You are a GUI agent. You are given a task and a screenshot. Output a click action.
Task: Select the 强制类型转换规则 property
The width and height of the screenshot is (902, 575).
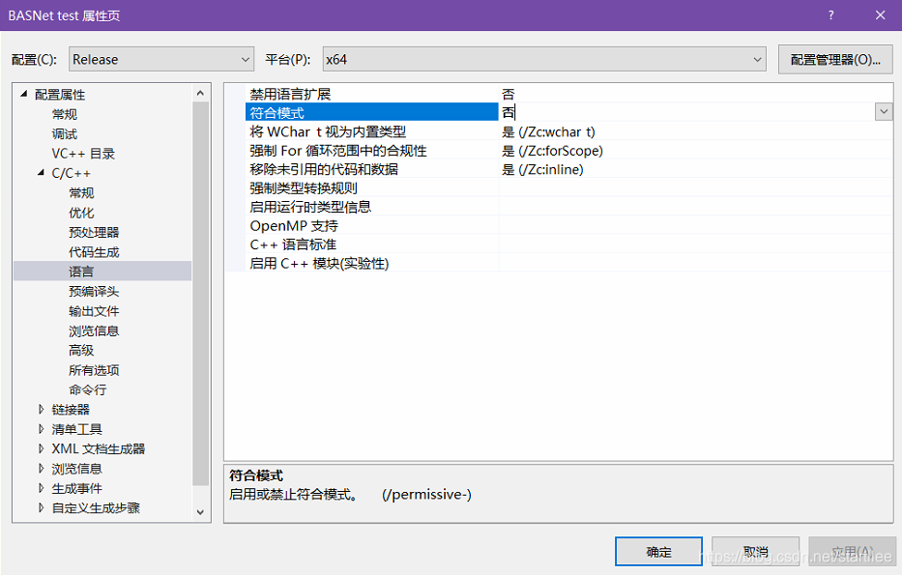pos(304,188)
